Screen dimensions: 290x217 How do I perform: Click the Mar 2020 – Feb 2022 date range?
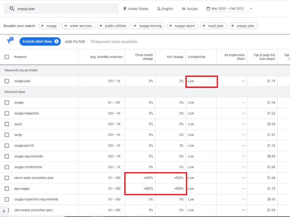[228, 9]
